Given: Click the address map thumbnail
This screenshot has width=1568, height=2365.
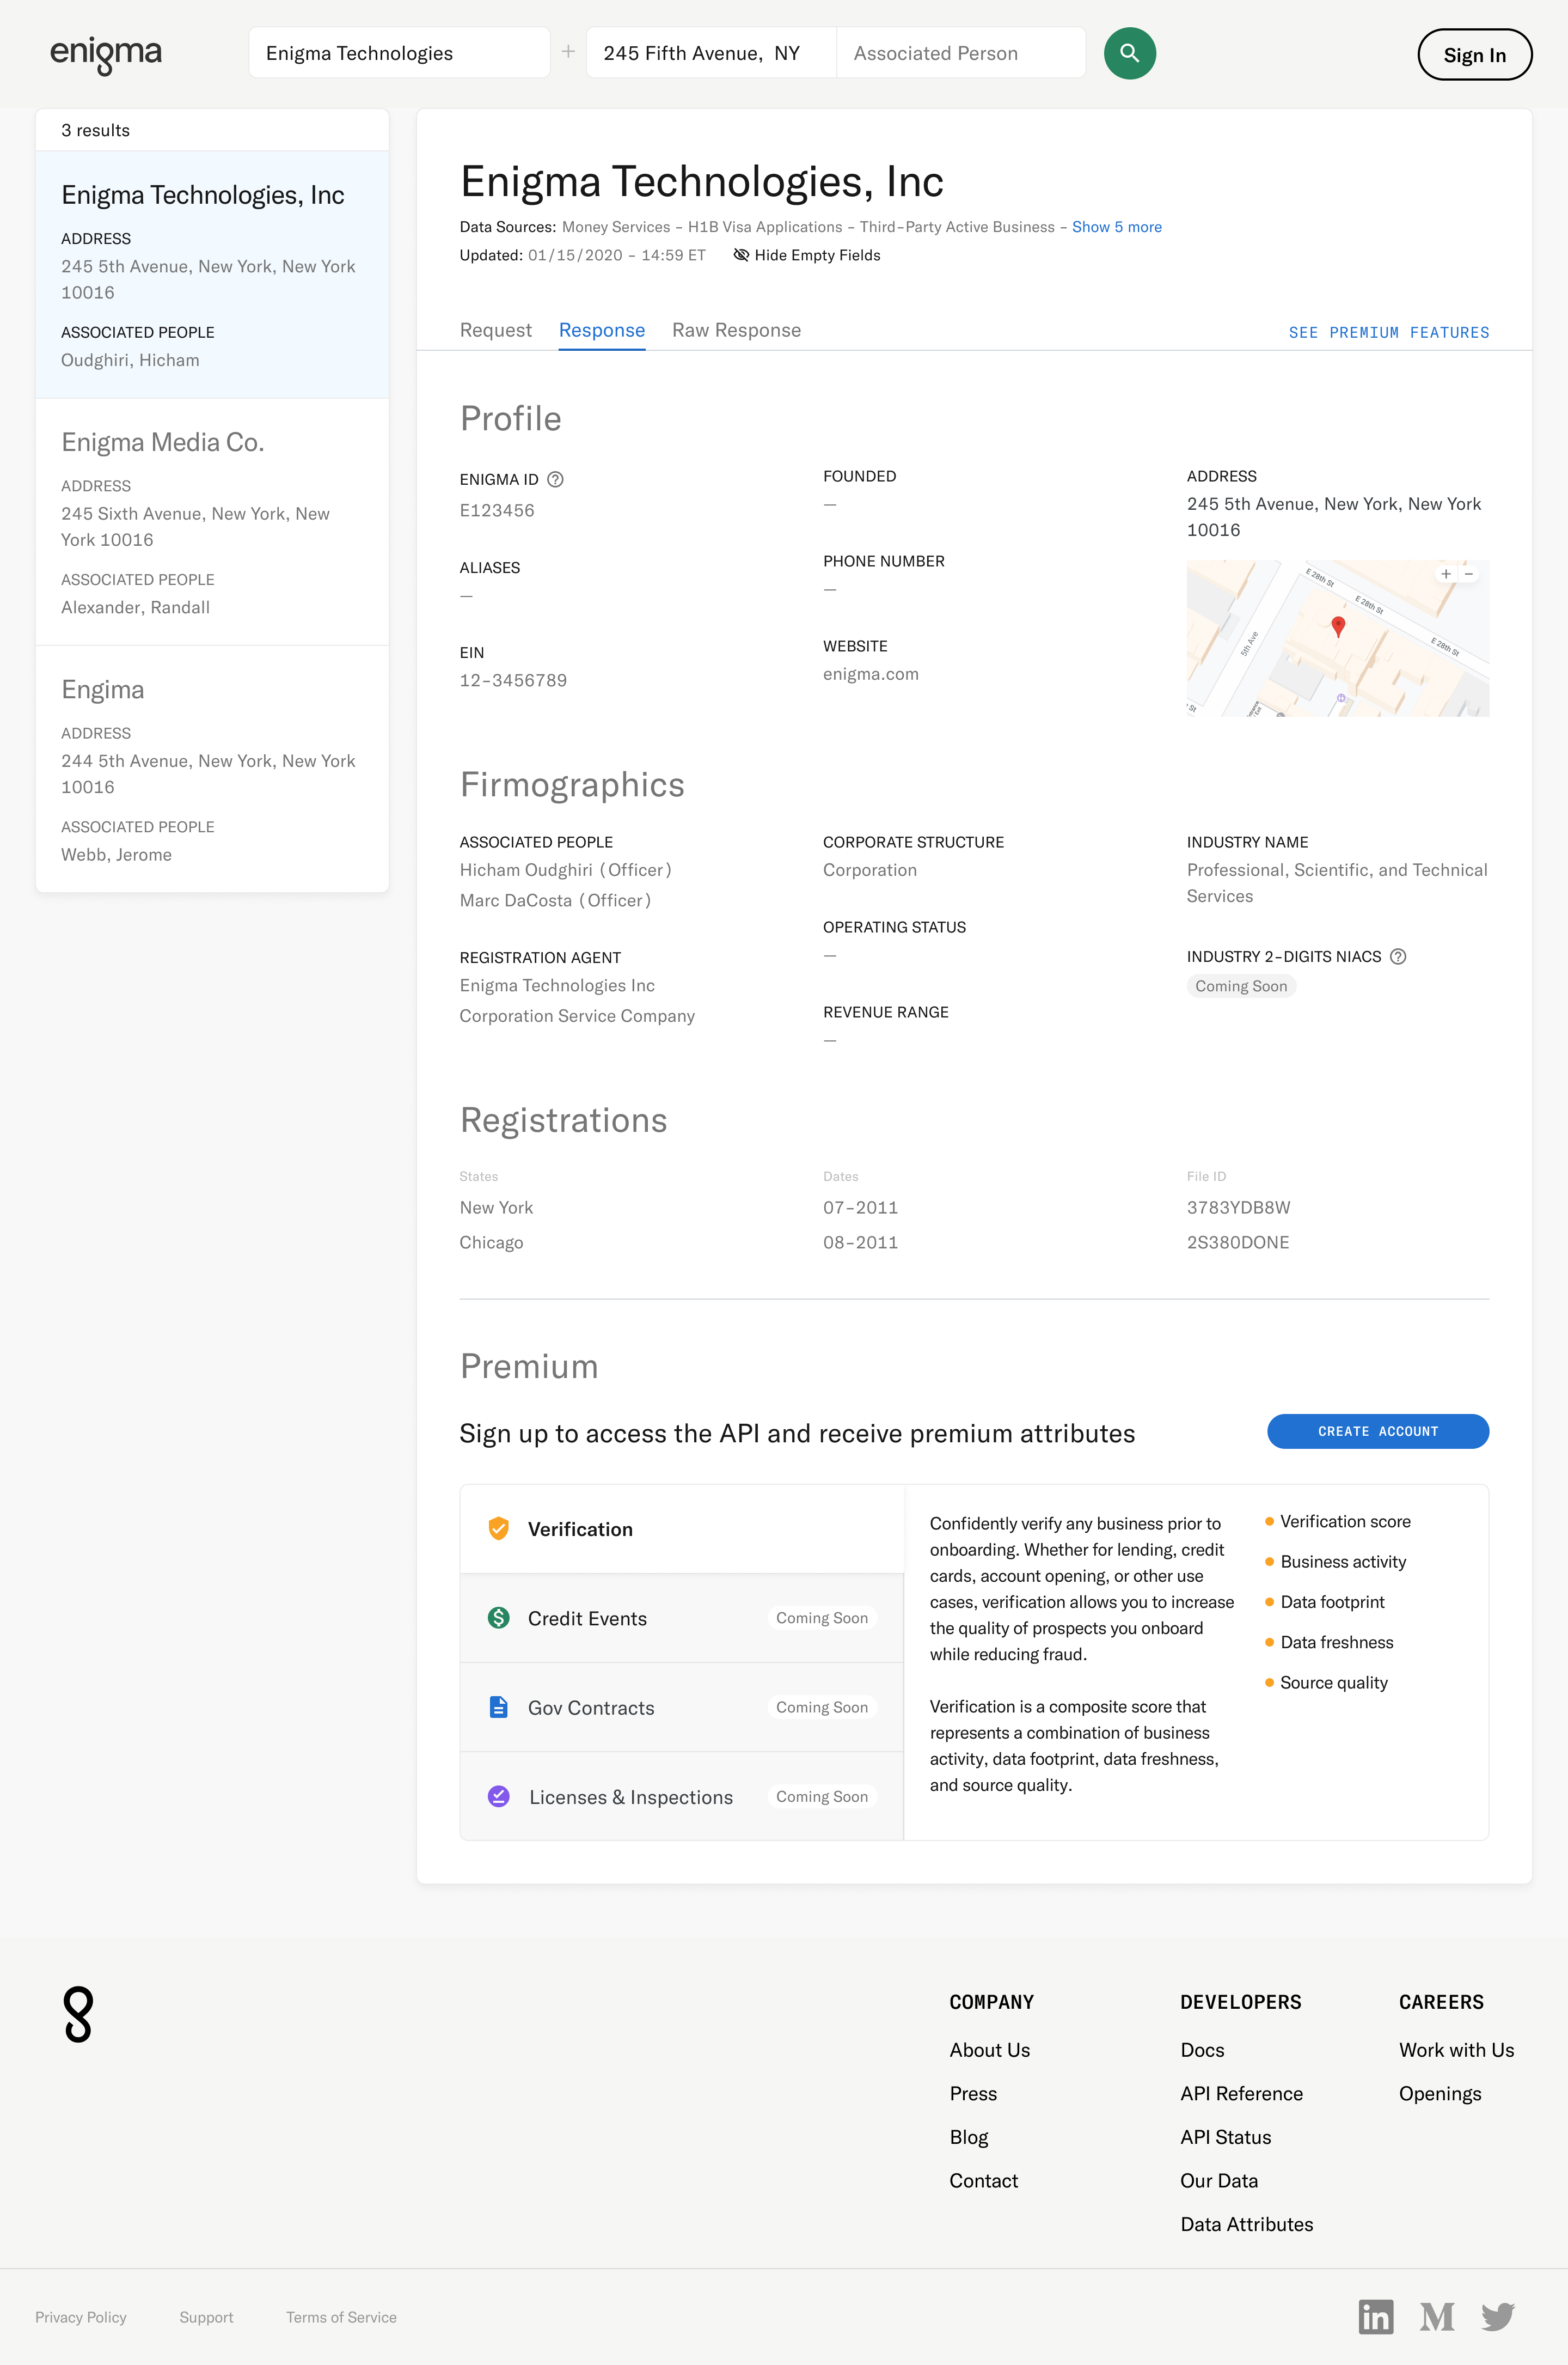Looking at the screenshot, I should pos(1338,638).
